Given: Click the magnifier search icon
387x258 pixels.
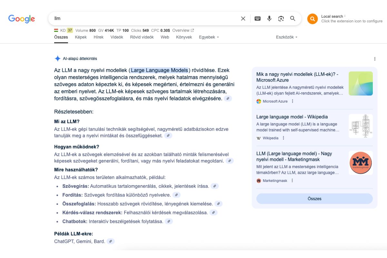Looking at the screenshot, I should tap(293, 19).
